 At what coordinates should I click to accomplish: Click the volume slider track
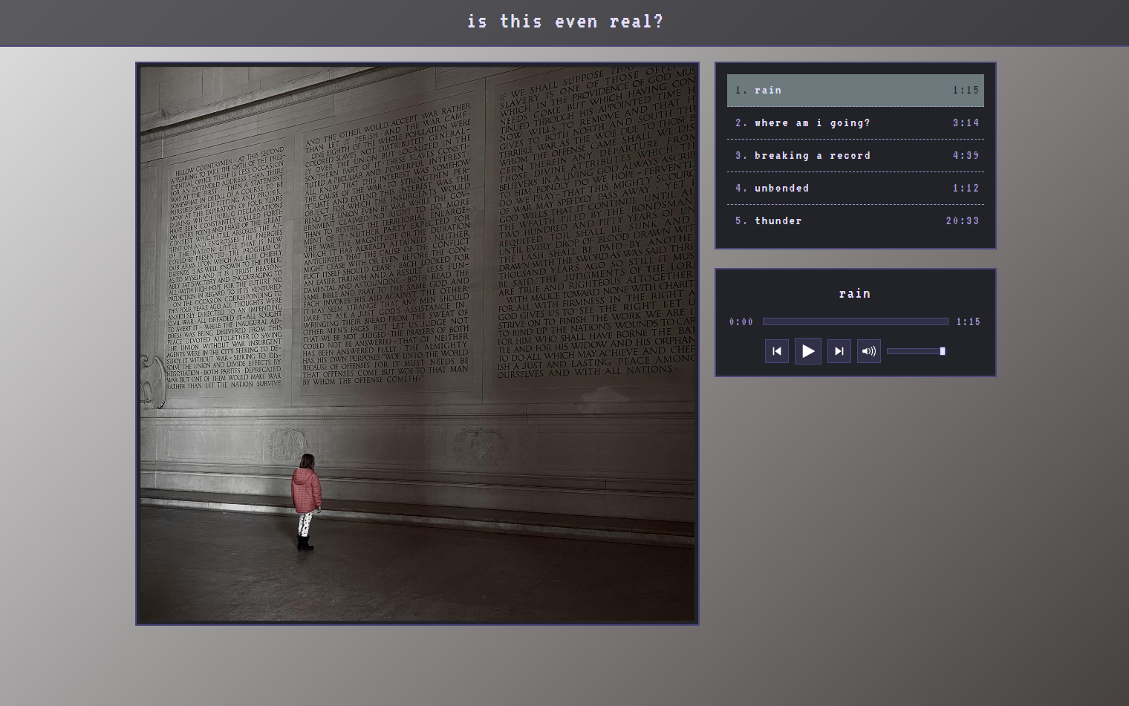click(912, 351)
